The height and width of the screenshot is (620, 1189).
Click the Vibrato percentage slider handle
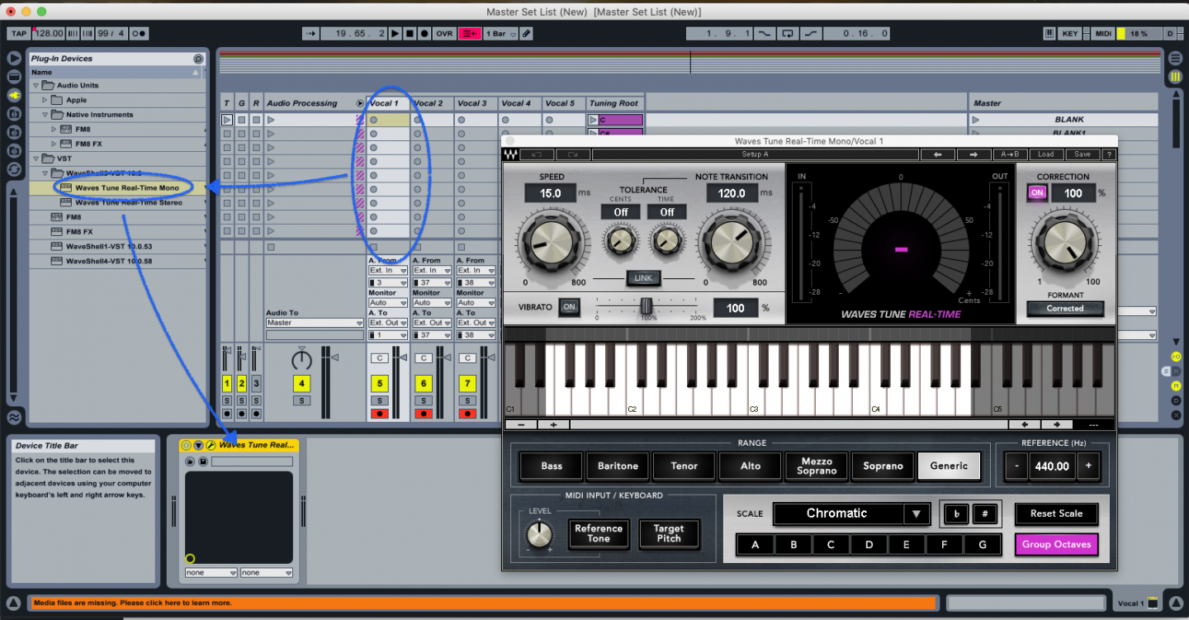pyautogui.click(x=647, y=305)
